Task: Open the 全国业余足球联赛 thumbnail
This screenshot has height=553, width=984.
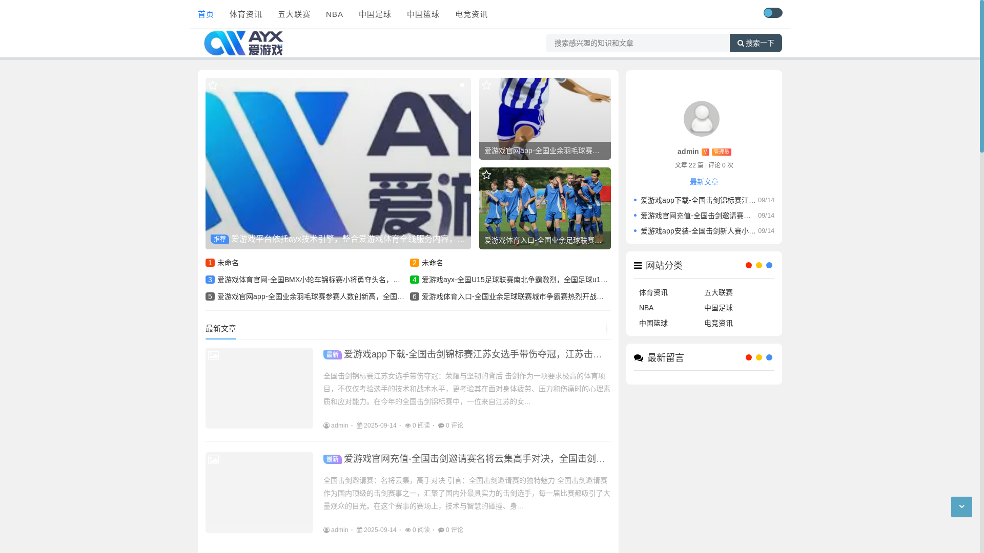Action: click(x=545, y=208)
